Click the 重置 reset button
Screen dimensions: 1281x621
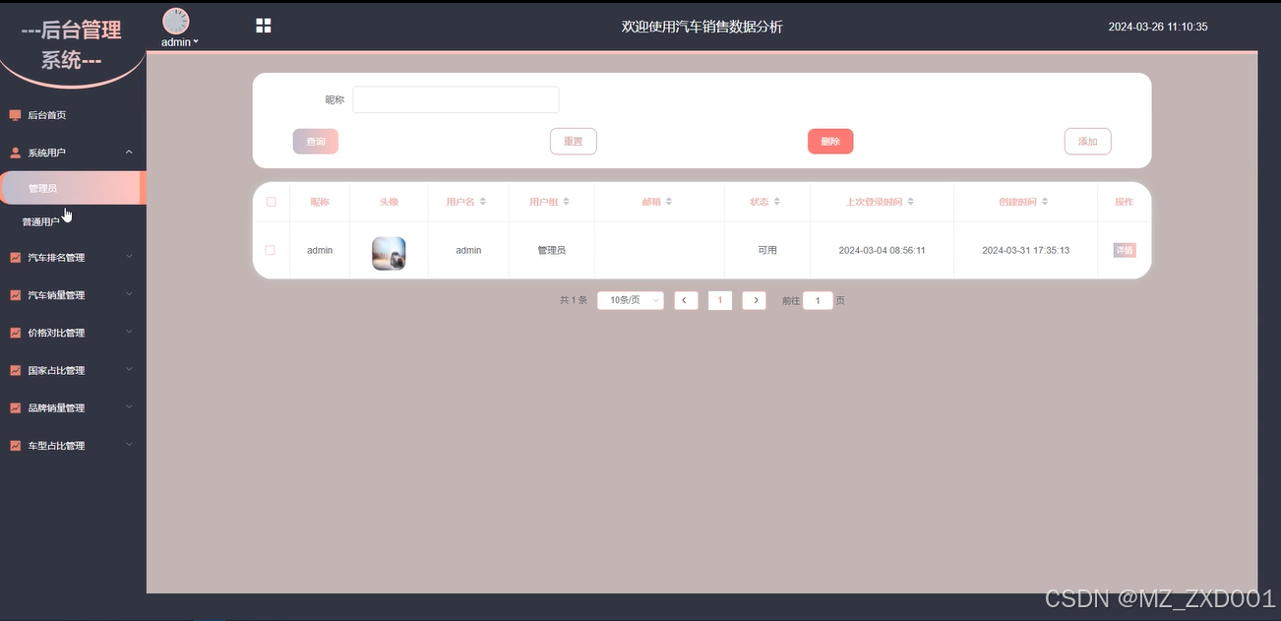(574, 142)
